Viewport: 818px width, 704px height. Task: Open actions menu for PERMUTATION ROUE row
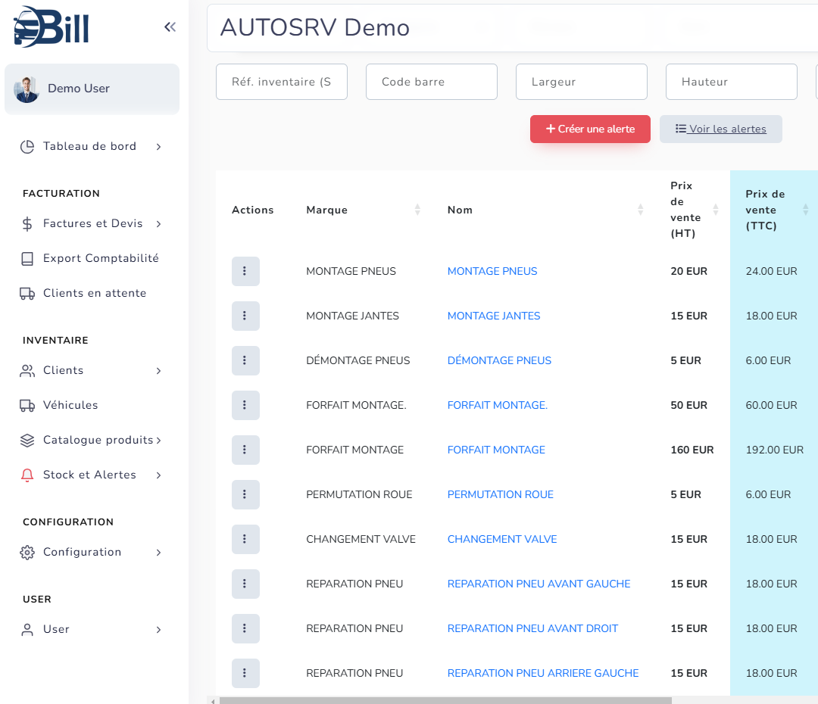click(245, 494)
